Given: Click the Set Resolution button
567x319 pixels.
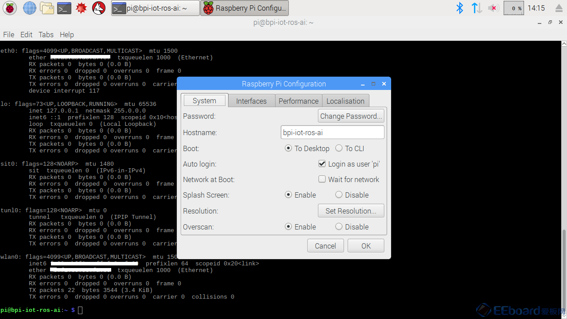Looking at the screenshot, I should (x=351, y=211).
